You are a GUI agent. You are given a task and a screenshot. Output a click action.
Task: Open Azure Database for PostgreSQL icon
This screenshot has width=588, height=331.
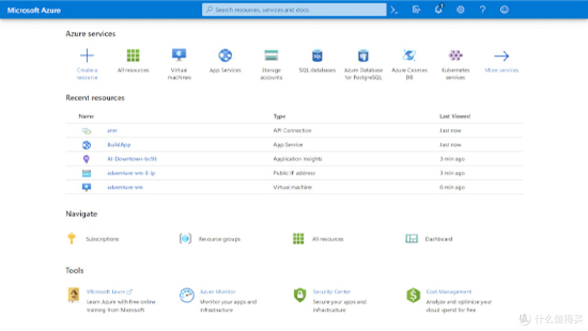(363, 56)
